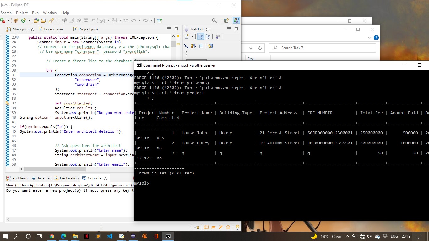The height and width of the screenshot is (241, 429).
Task: Click Last Edit Location arrow icon
Action: (x=126, y=20)
